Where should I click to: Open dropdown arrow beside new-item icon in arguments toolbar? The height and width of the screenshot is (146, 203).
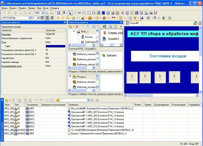pyautogui.click(x=10, y=100)
